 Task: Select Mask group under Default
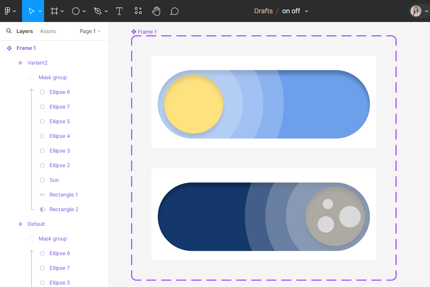(53, 239)
